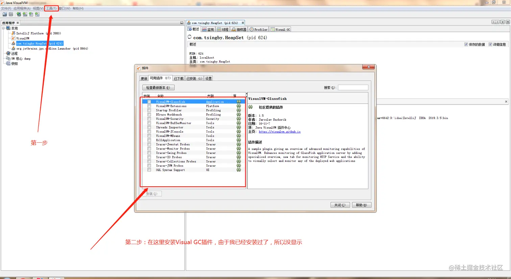Click the 帮助 button in plugins dialog
This screenshot has height=279, width=511.
(x=362, y=205)
